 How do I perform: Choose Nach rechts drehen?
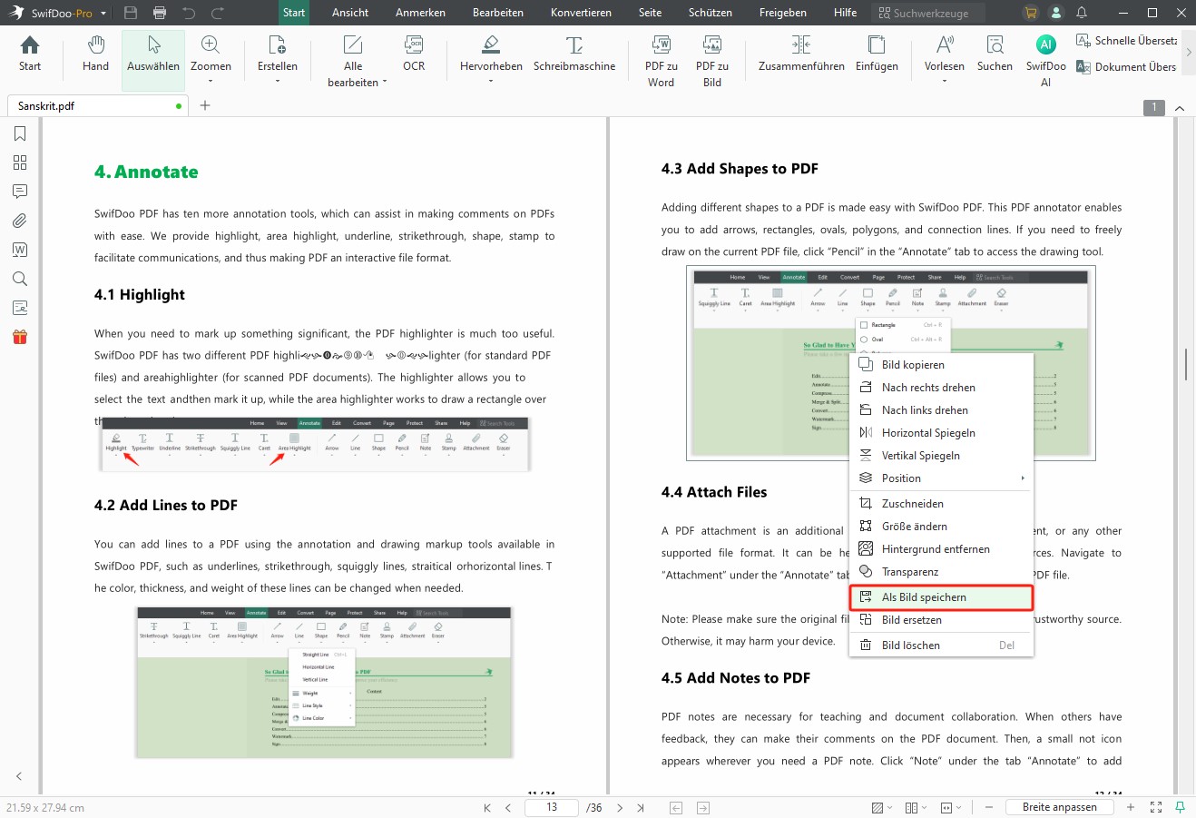tap(941, 387)
